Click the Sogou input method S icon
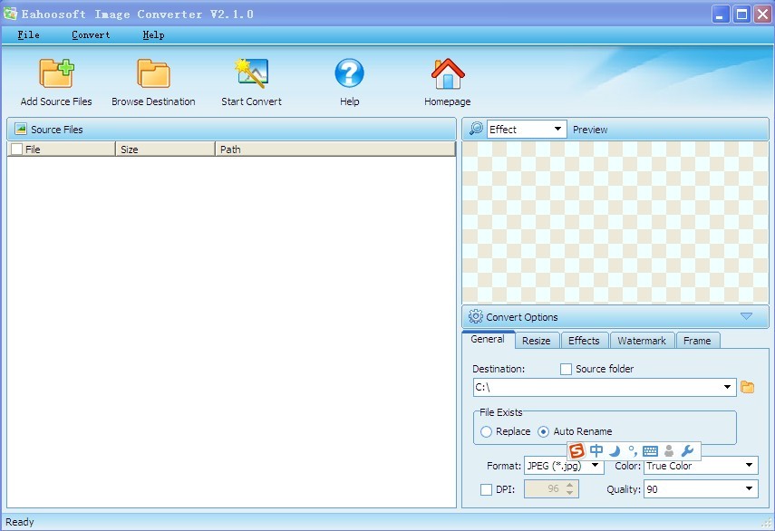The height and width of the screenshot is (531, 775). click(x=576, y=450)
